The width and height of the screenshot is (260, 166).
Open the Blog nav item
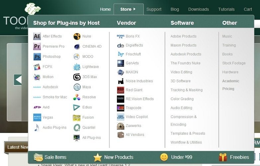(x=175, y=9)
